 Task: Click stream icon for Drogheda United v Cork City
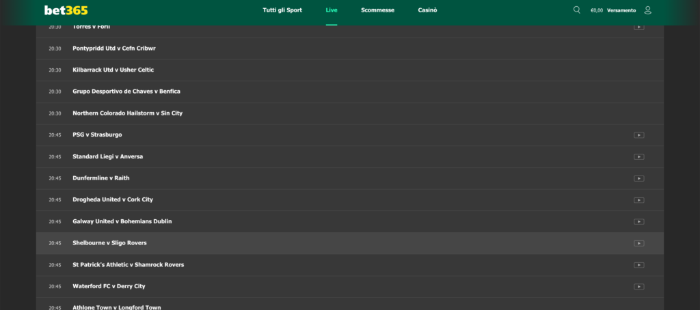click(638, 200)
